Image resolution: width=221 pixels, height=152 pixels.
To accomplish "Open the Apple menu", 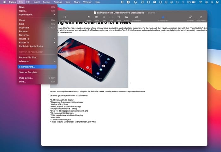I will [x=4, y=2].
